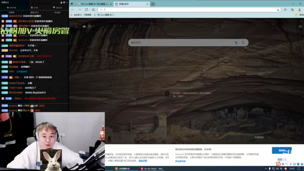The image size is (304, 171).
Task: Click the Bing icon in search box
Action: (236, 43)
